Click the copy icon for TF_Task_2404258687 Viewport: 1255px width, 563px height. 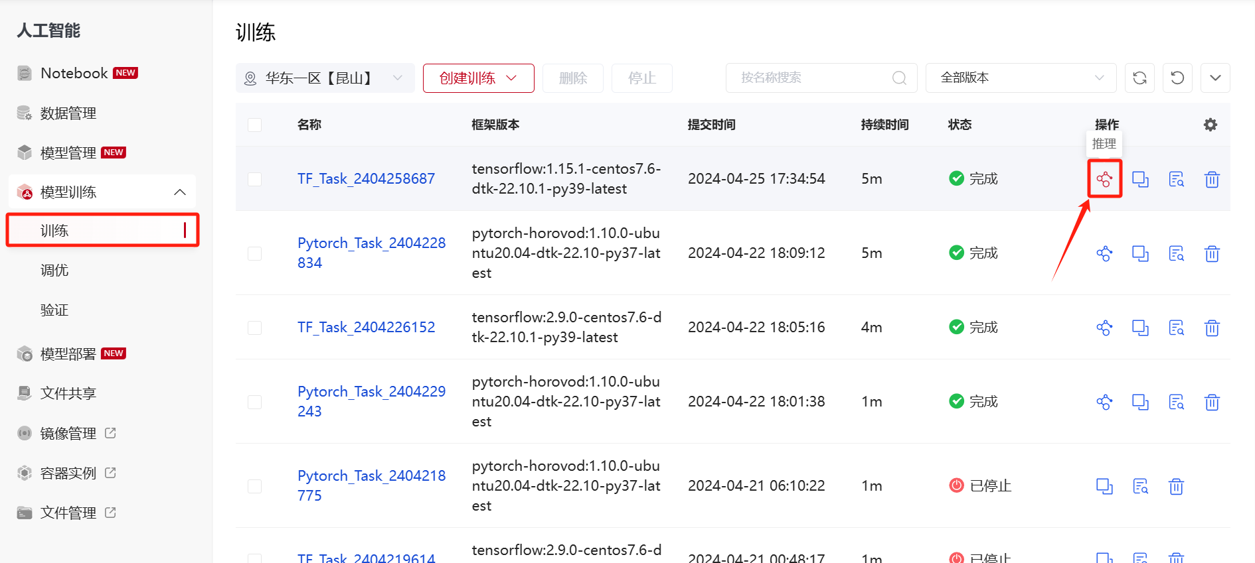[1140, 179]
